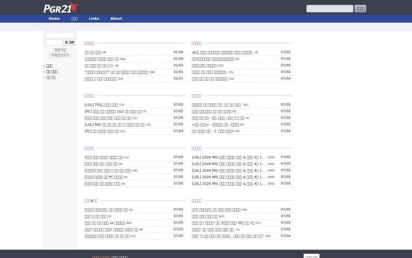
Task: Select the menu item between Home and Links
Action: pos(74,19)
